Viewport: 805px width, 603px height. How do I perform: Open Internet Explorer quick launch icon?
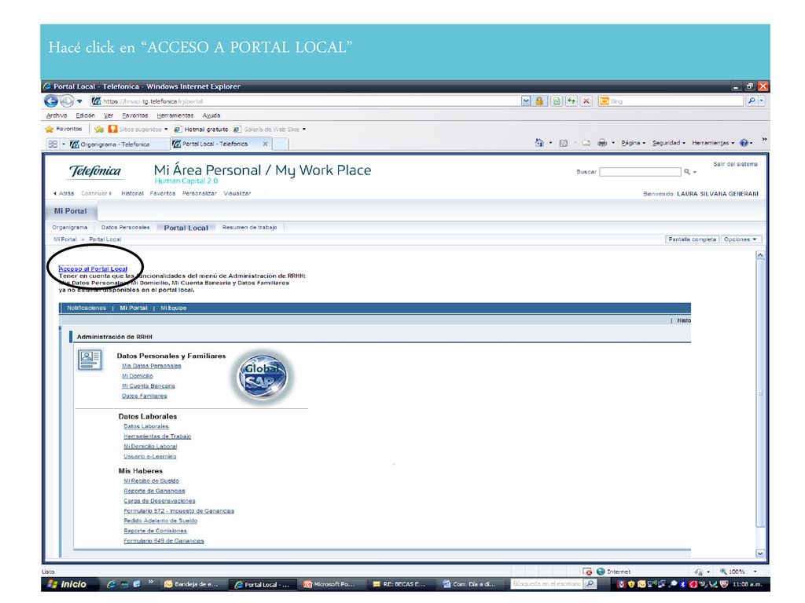click(x=110, y=583)
